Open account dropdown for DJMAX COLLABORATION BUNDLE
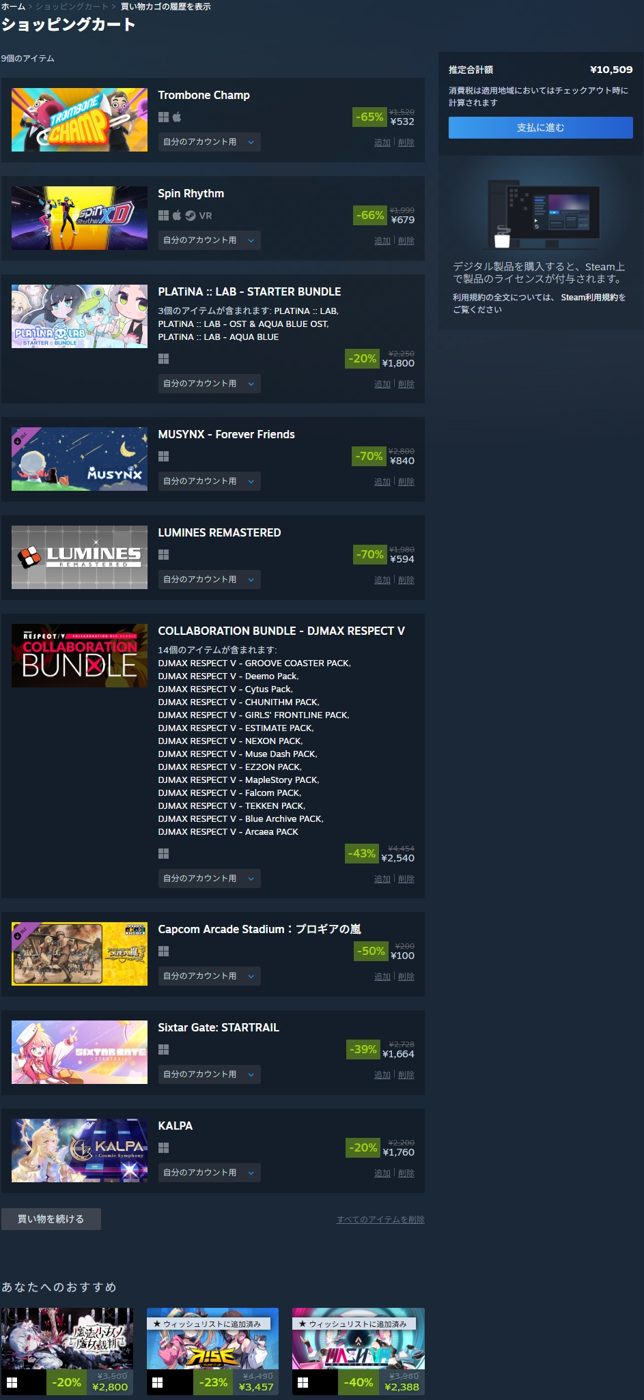This screenshot has width=644, height=1400. click(209, 878)
